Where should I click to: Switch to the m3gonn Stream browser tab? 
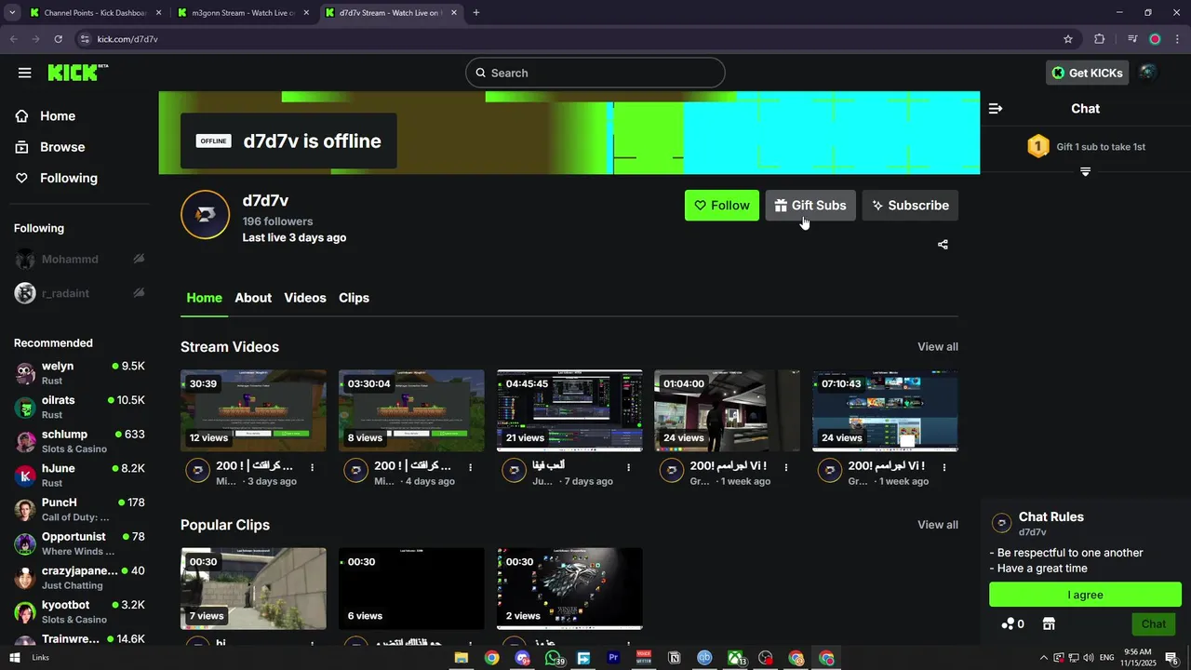point(244,13)
